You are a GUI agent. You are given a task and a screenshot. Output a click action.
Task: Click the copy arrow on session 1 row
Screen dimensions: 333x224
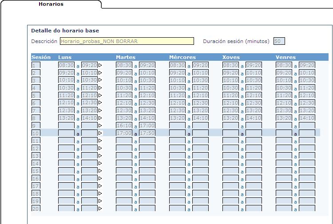coord(100,65)
